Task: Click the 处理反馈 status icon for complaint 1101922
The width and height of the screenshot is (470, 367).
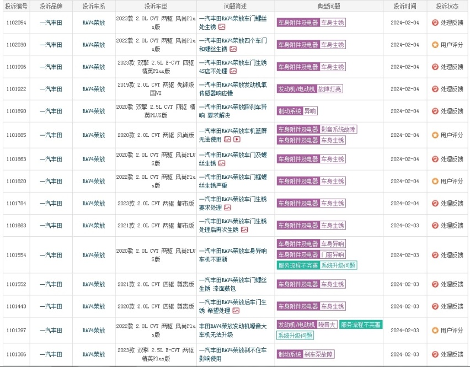Action: tap(435, 89)
